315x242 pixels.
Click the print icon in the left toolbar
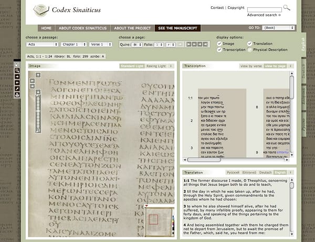click(17, 94)
